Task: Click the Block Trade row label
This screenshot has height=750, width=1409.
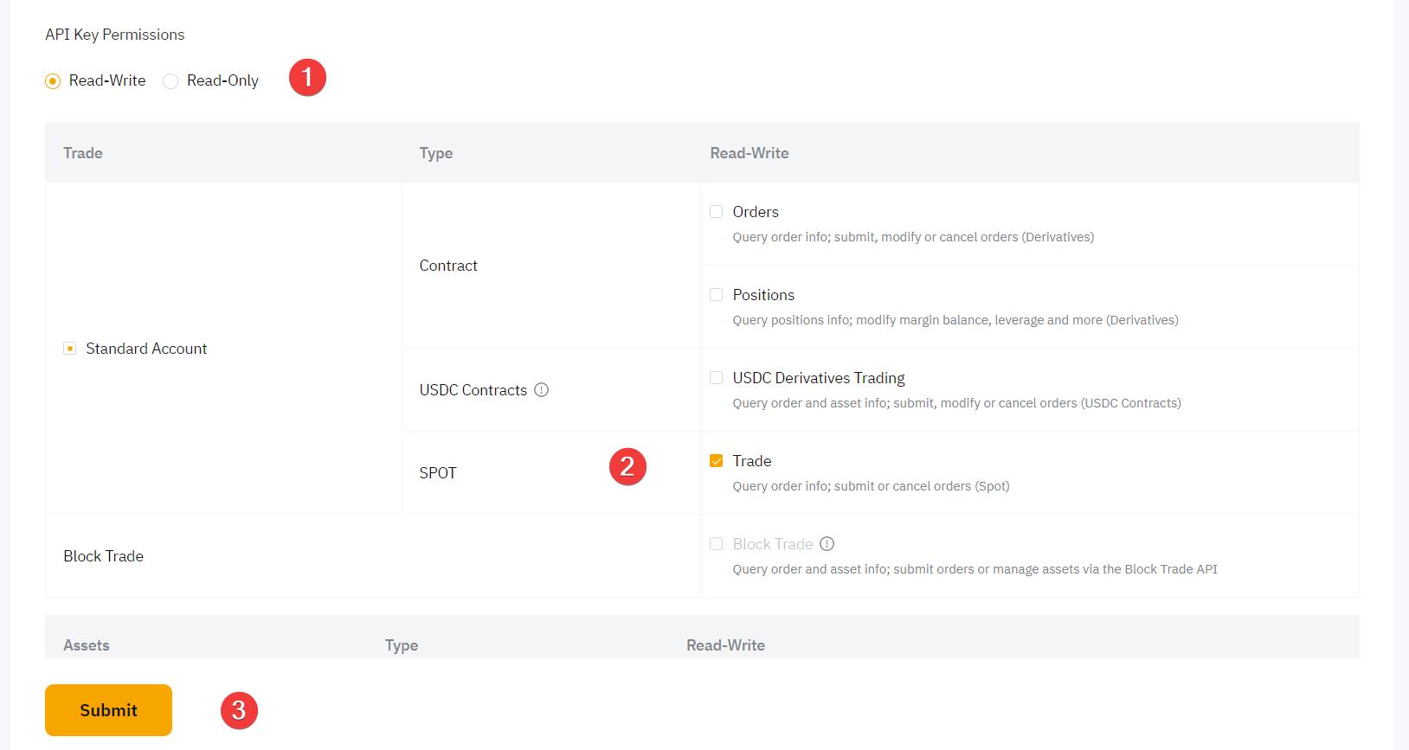Action: pos(104,556)
